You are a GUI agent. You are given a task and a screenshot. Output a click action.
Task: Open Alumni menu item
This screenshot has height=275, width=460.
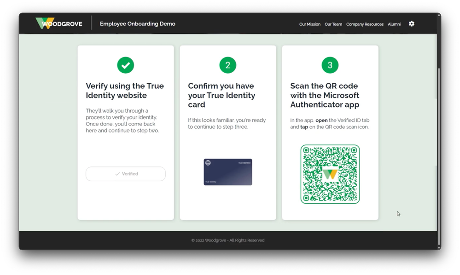pos(394,24)
